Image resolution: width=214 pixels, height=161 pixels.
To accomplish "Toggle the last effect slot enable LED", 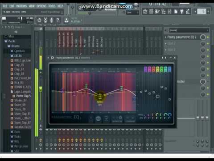I will click(208, 94).
